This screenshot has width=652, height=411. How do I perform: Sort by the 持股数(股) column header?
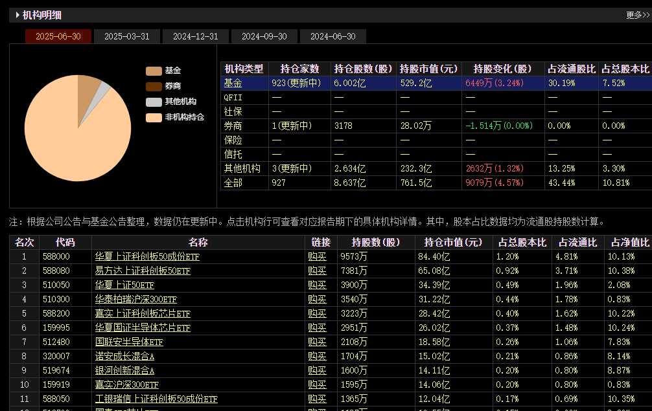coord(376,242)
